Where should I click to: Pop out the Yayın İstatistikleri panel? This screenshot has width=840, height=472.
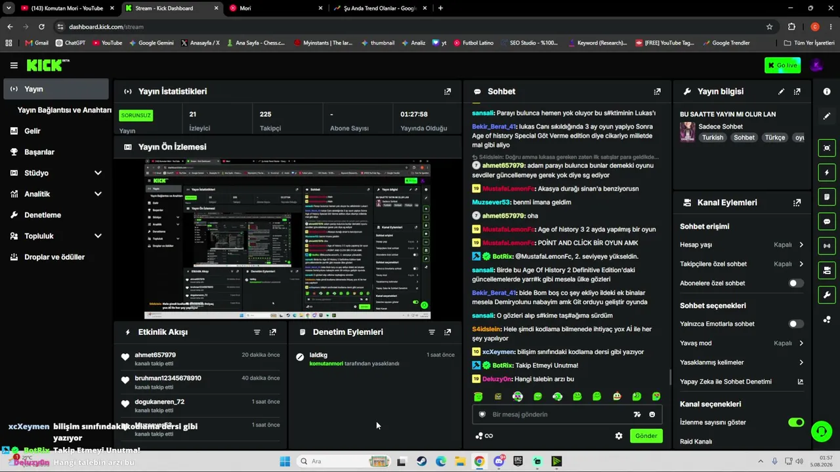448,92
